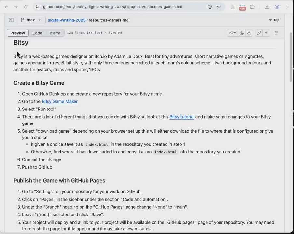
Task: Click the '123 lines (88 loc)' file info text
Action: click(x=85, y=33)
